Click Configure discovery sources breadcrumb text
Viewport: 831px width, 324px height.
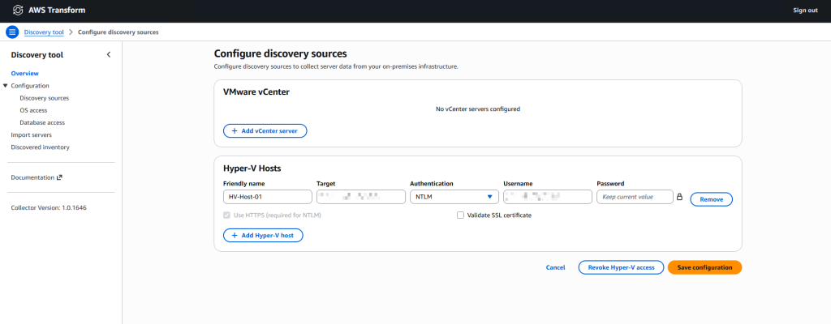118,32
